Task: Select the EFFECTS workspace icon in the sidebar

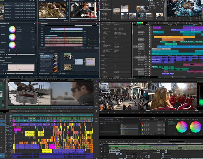Action: point(96,96)
